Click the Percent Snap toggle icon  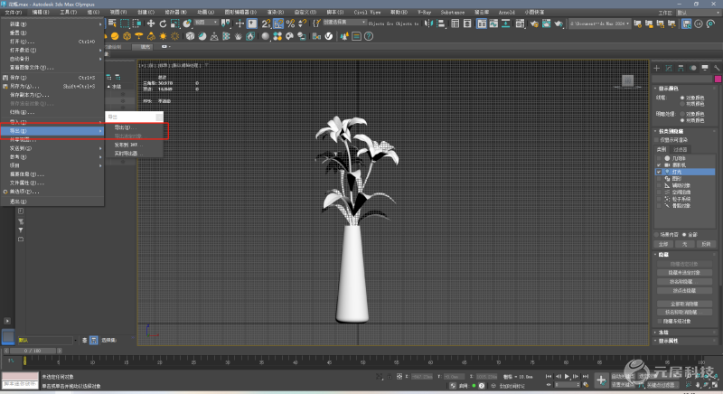(291, 23)
